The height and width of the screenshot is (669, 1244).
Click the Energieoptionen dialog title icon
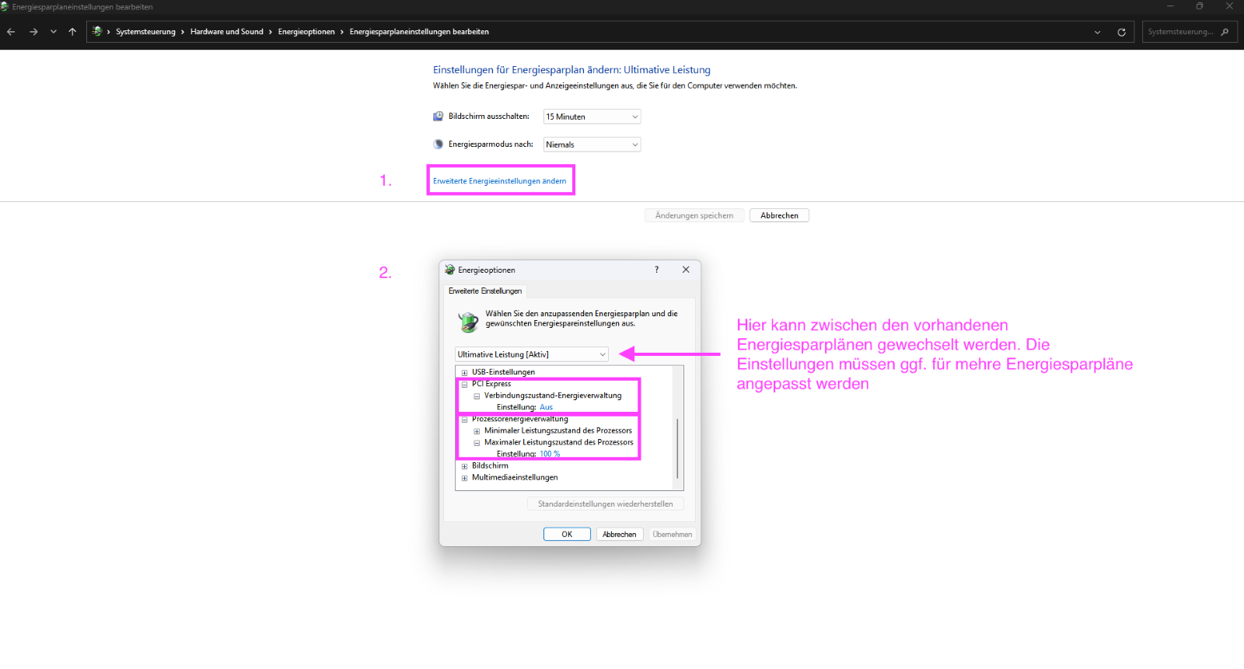click(449, 270)
